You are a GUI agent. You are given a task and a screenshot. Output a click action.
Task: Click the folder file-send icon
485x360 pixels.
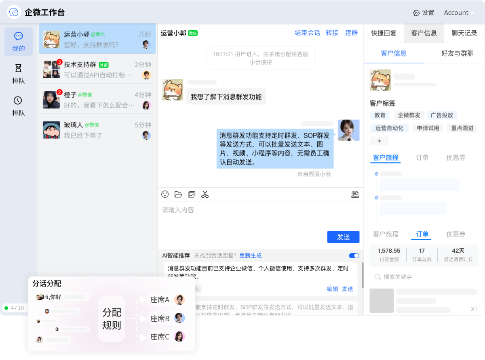point(178,194)
